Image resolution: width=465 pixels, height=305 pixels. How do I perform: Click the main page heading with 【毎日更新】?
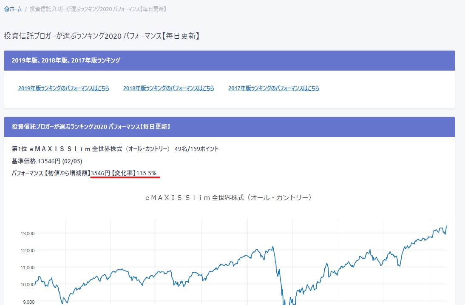point(102,36)
